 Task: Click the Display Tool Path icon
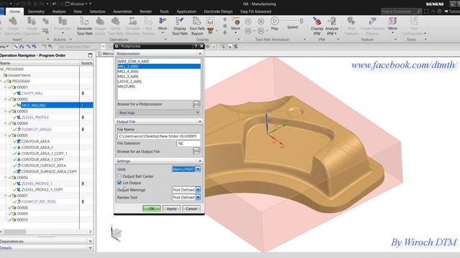point(180,26)
